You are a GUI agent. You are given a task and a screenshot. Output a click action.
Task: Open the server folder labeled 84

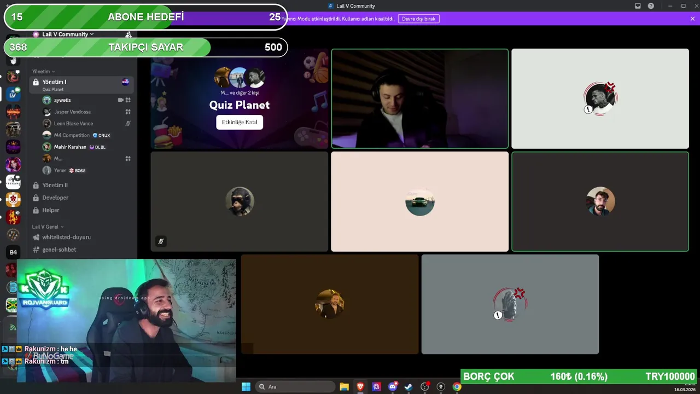[13, 252]
